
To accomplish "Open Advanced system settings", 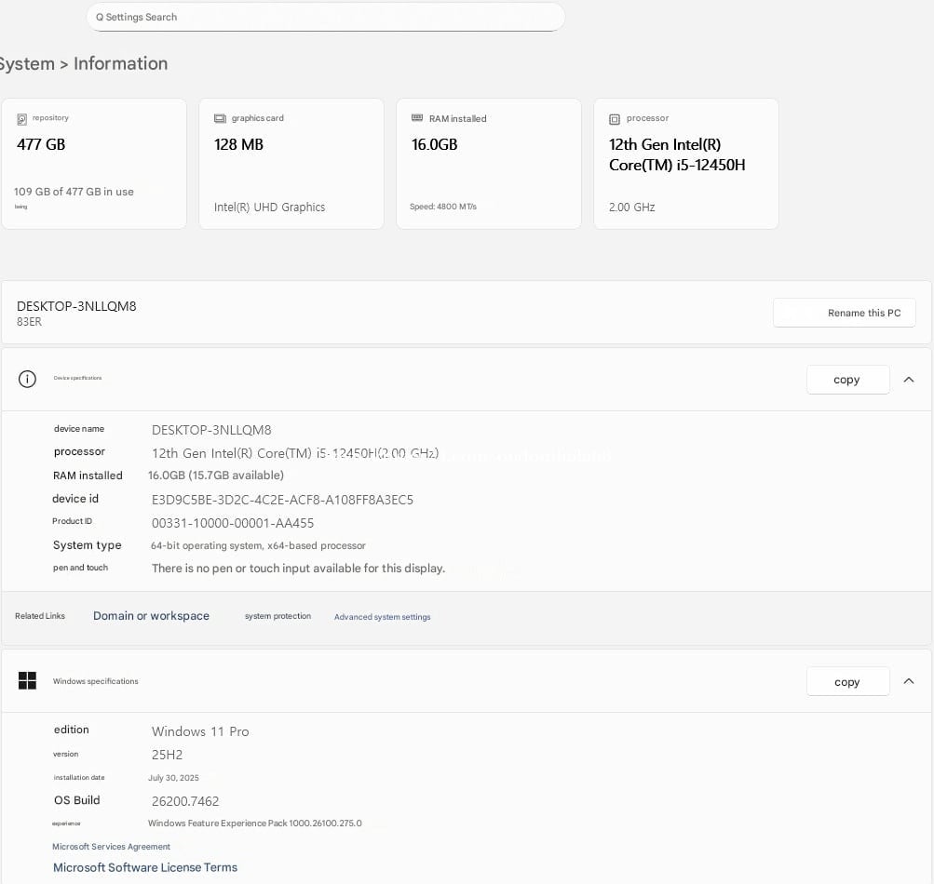I will click(x=382, y=617).
